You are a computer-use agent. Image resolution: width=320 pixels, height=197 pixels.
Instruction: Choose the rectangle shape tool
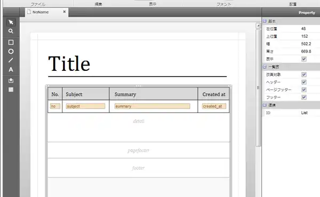[11, 42]
